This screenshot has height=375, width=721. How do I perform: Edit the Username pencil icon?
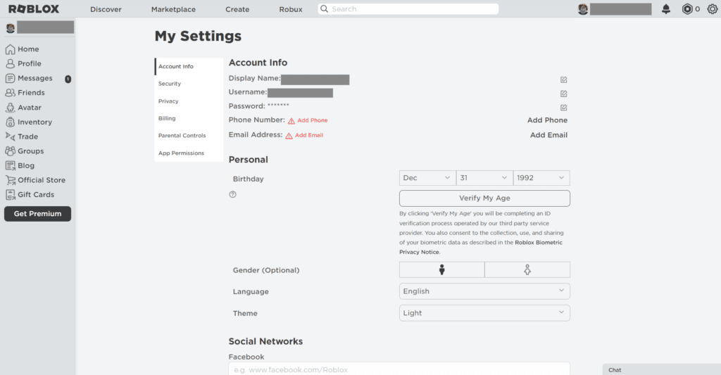point(564,94)
